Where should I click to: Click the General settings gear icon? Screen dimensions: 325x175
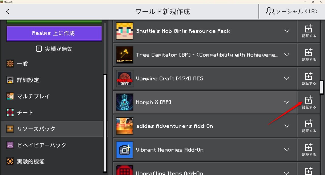tap(10, 64)
